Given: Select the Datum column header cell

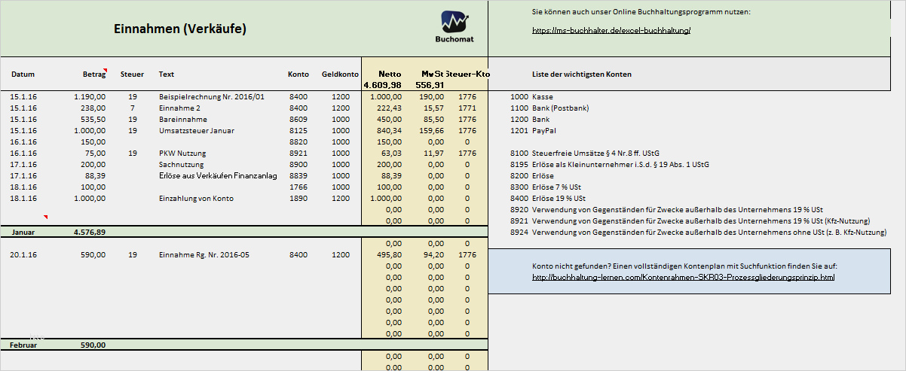Looking at the screenshot, I should click(23, 75).
